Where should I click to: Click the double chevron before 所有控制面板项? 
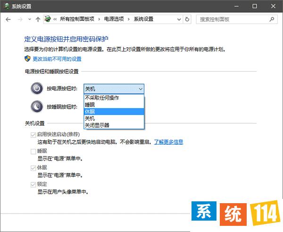click(55, 19)
